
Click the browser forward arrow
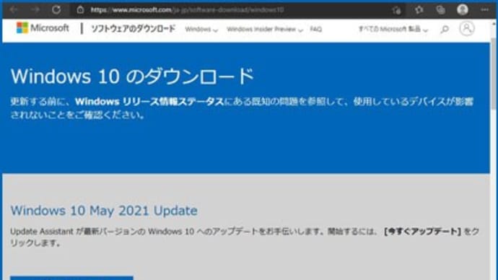pos(35,10)
